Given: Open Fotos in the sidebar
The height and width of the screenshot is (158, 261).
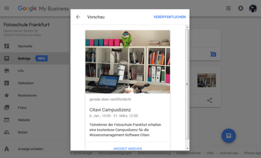Looking at the screenshot, I should pos(22,108).
